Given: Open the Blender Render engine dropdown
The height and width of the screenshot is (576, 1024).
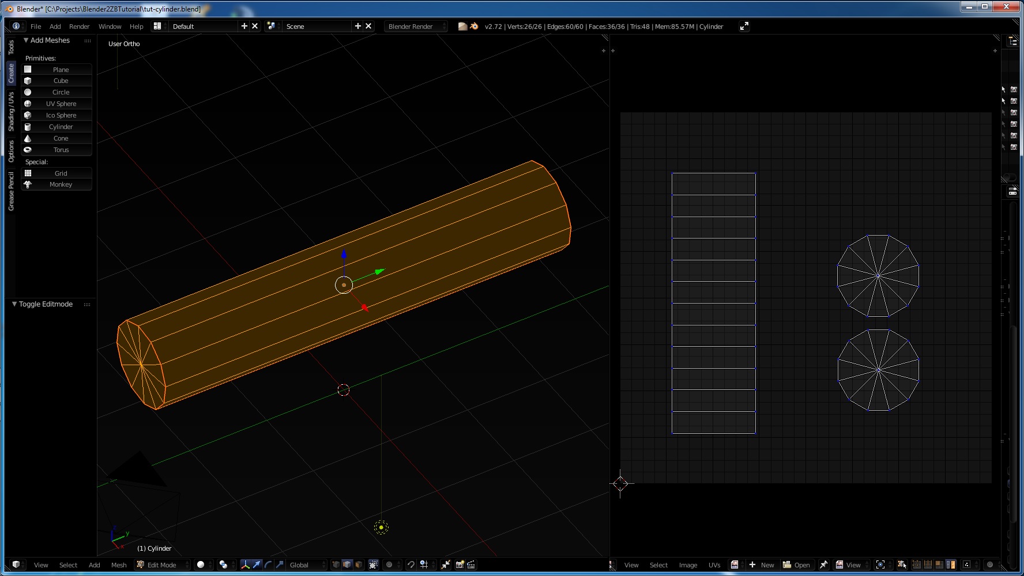Looking at the screenshot, I should click(416, 26).
